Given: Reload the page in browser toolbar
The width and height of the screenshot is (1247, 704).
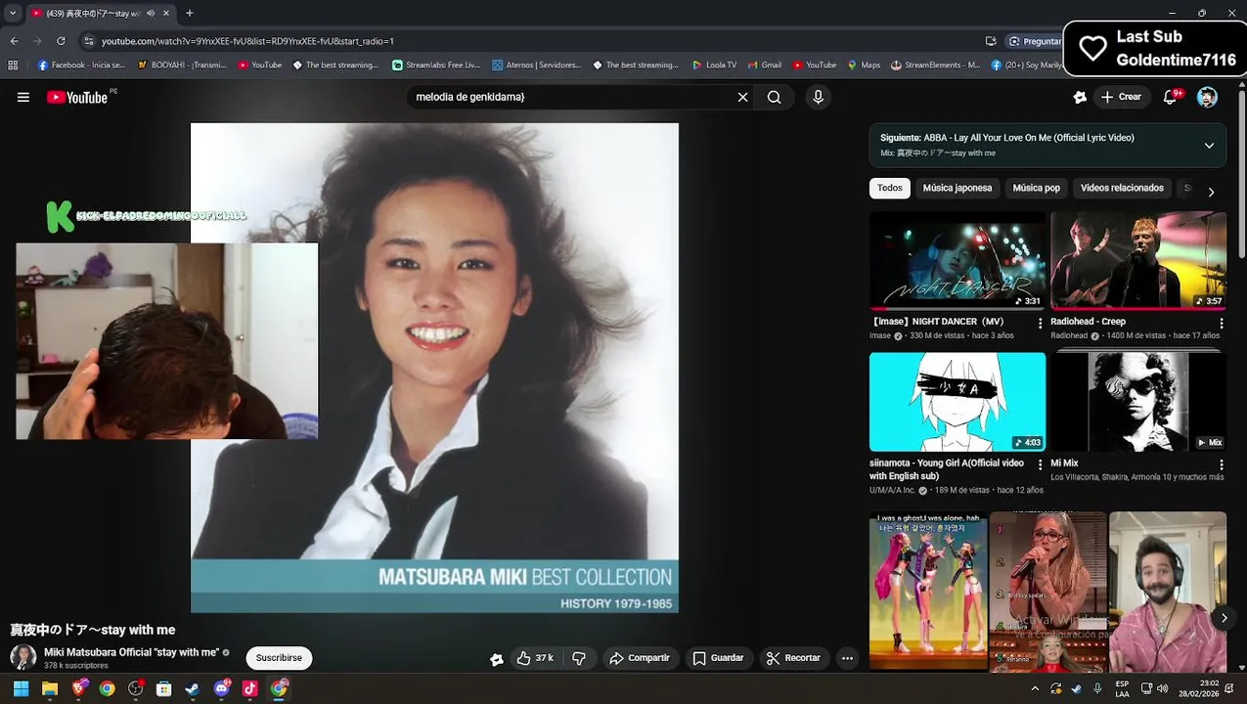Looking at the screenshot, I should point(61,41).
